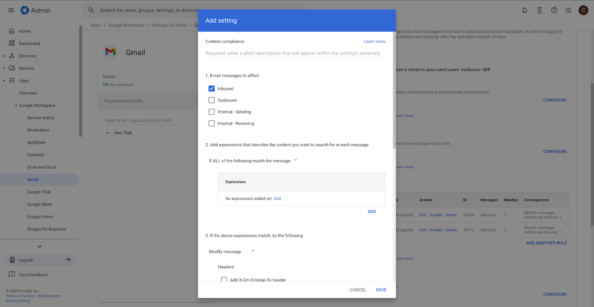This screenshot has height=307, width=594.
Task: Open Moderation in the sidebar
Action: pos(38,130)
